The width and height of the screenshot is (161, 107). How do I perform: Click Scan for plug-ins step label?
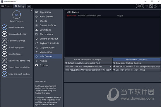(16, 47)
